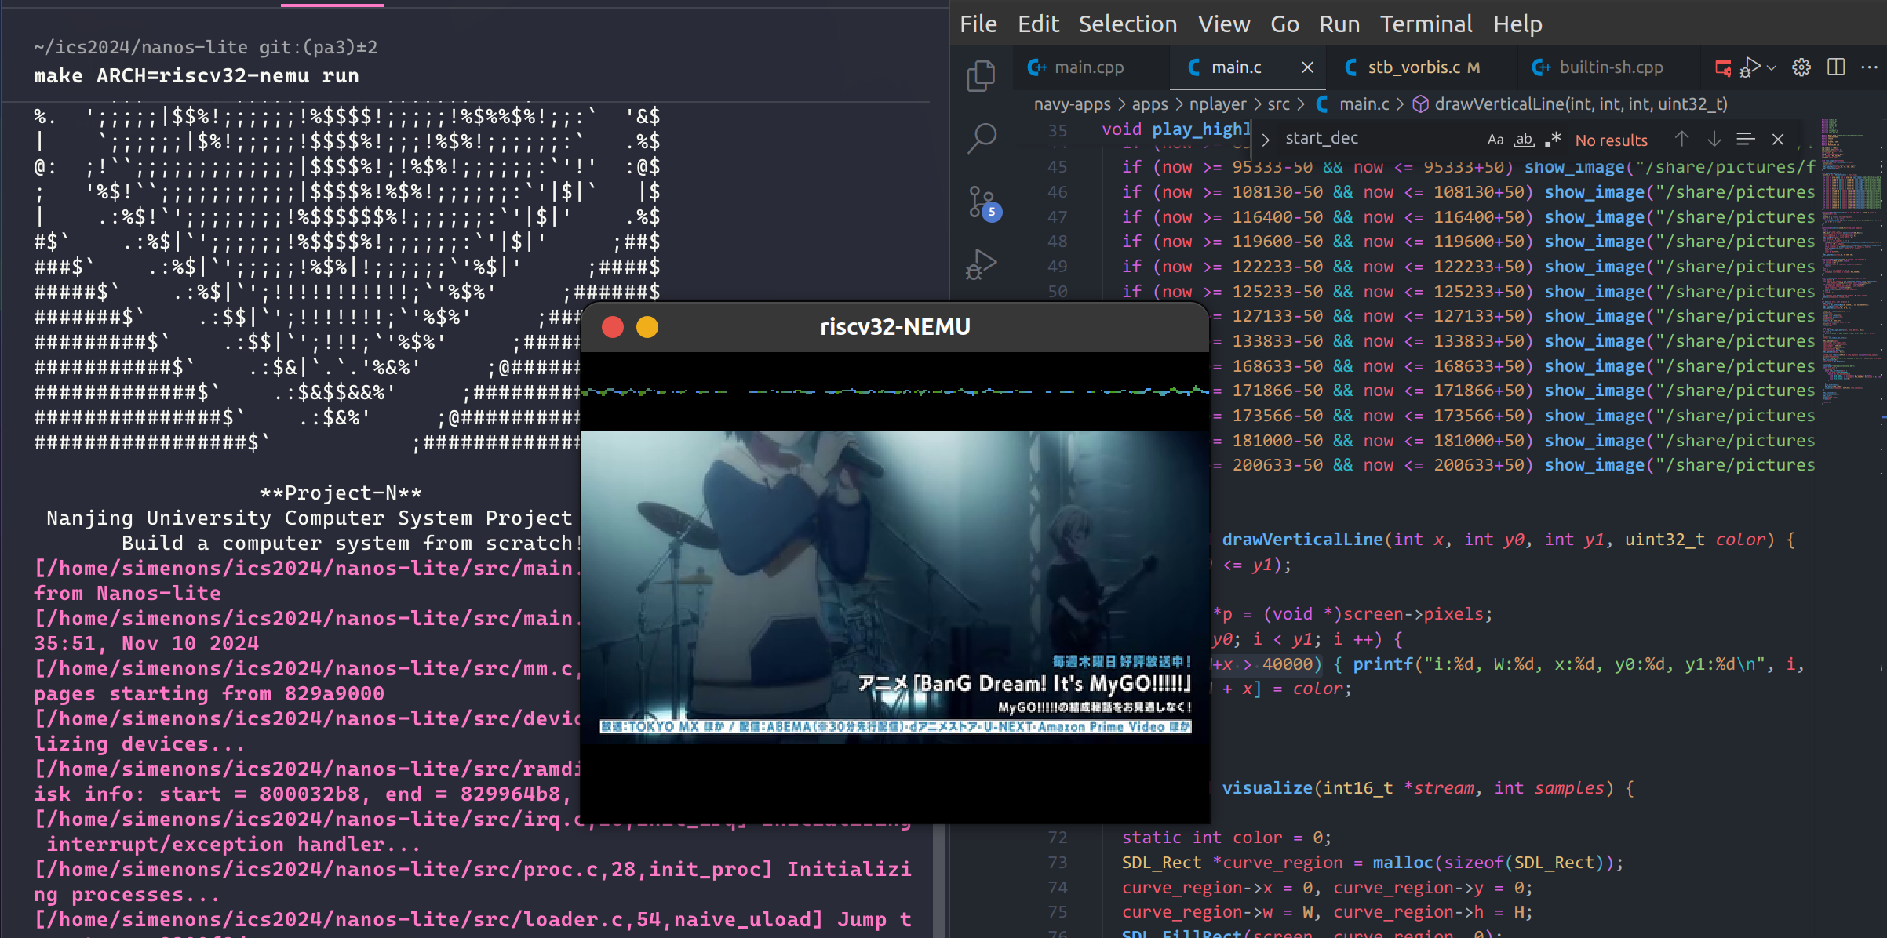Open the Run menu
Viewport: 1887px width, 938px height.
pyautogui.click(x=1339, y=24)
